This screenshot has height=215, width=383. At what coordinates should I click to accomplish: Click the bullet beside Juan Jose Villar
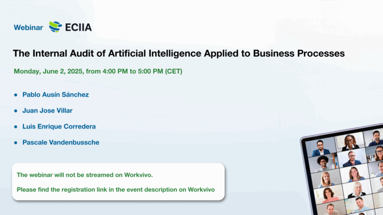(x=15, y=110)
